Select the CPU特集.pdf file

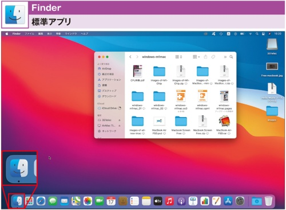[137, 73]
